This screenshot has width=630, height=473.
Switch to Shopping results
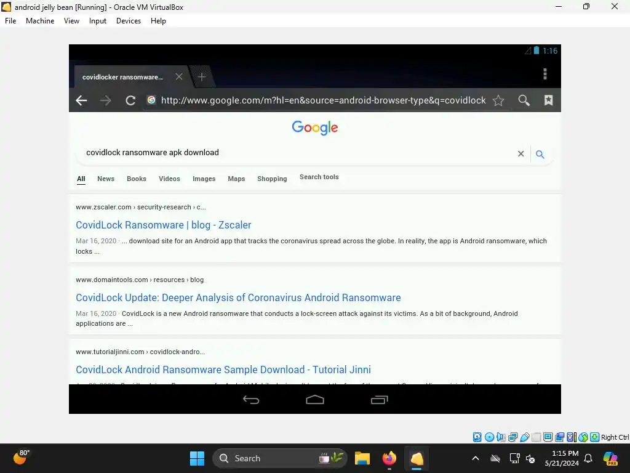[x=272, y=179]
